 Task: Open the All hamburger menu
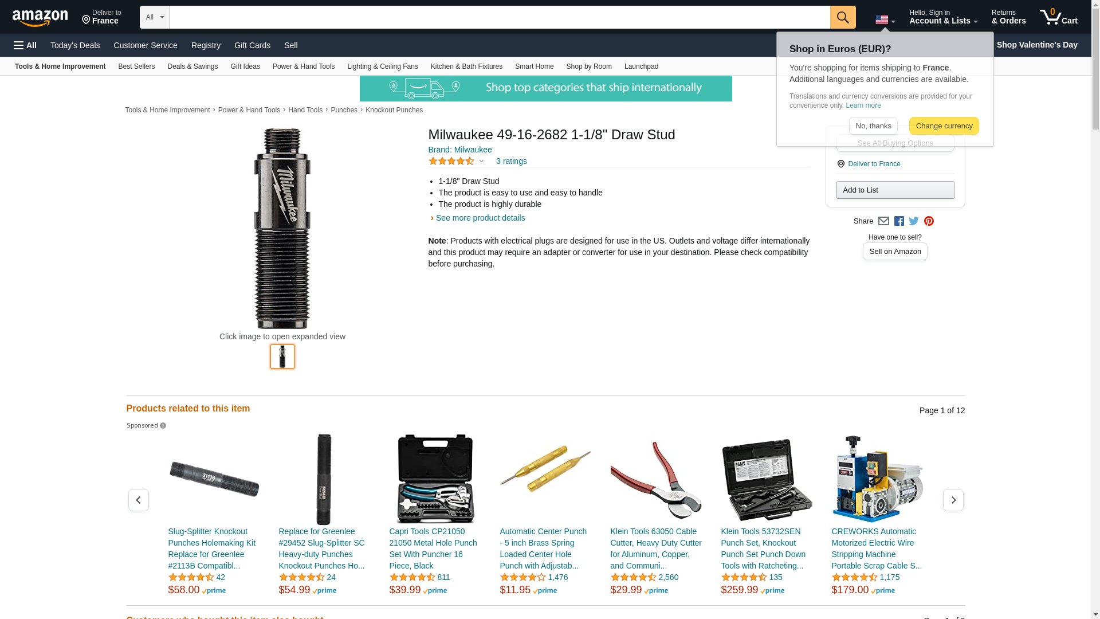(x=25, y=45)
